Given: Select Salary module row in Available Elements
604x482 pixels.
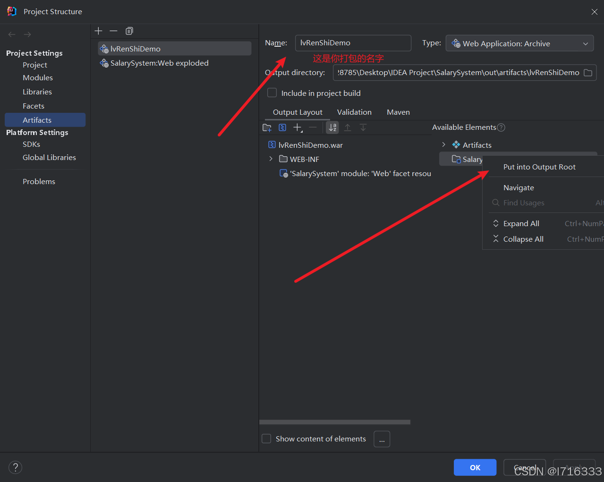Looking at the screenshot, I should [x=461, y=159].
